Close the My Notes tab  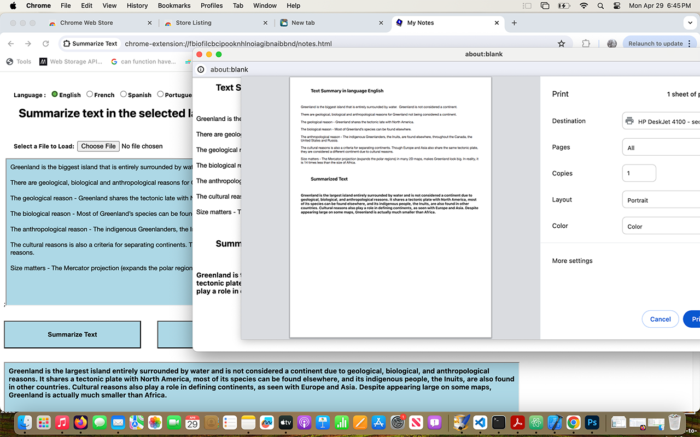tap(497, 23)
